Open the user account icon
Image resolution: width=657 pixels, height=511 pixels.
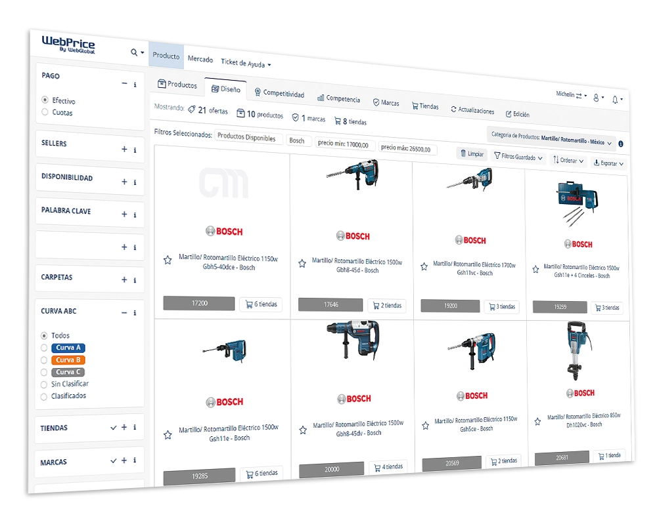point(597,98)
